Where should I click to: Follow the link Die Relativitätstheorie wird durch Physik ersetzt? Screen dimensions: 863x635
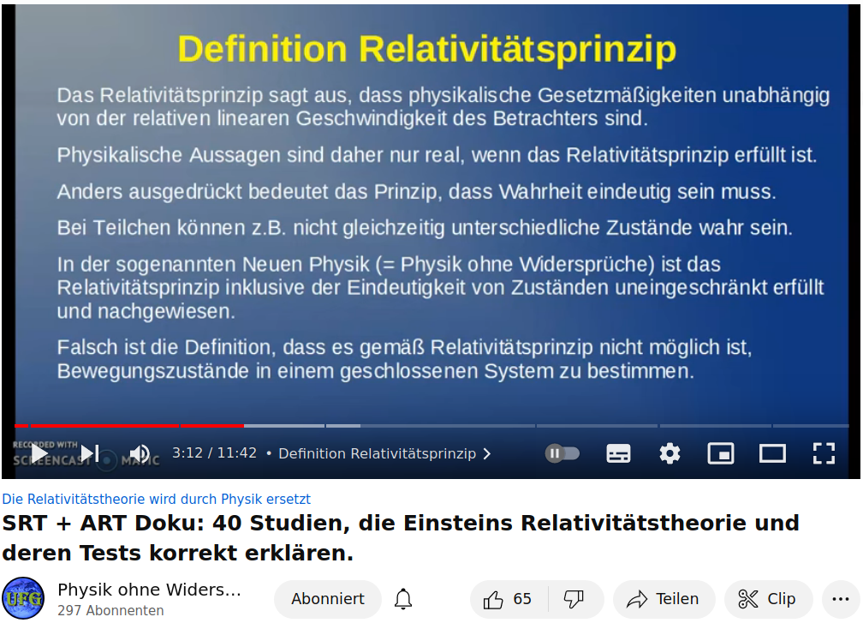point(157,499)
